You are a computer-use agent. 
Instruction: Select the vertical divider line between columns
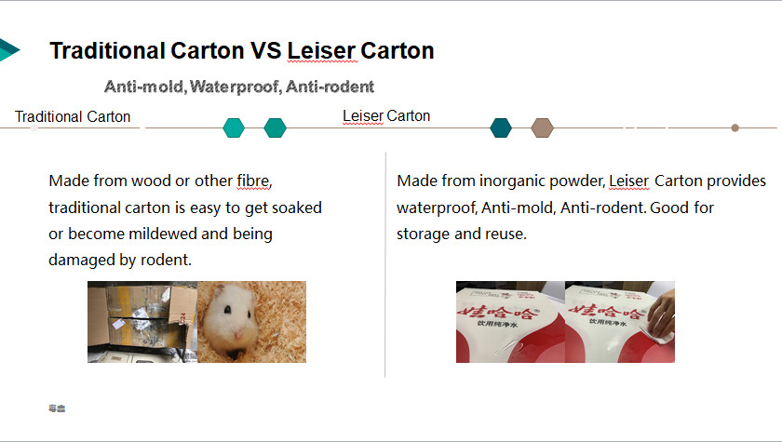[x=385, y=264]
